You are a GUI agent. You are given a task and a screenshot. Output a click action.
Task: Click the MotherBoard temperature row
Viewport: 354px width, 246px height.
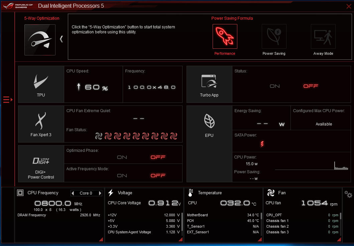[223, 215]
